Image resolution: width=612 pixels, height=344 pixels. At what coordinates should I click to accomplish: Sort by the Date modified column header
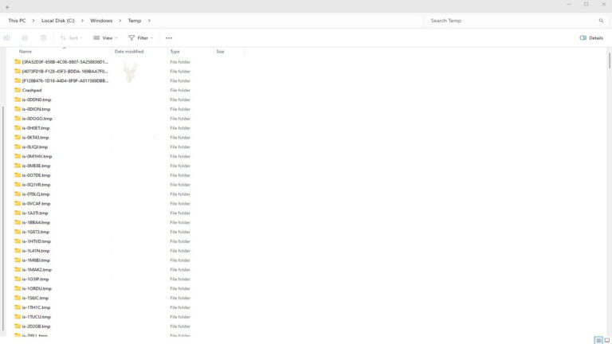pos(129,52)
